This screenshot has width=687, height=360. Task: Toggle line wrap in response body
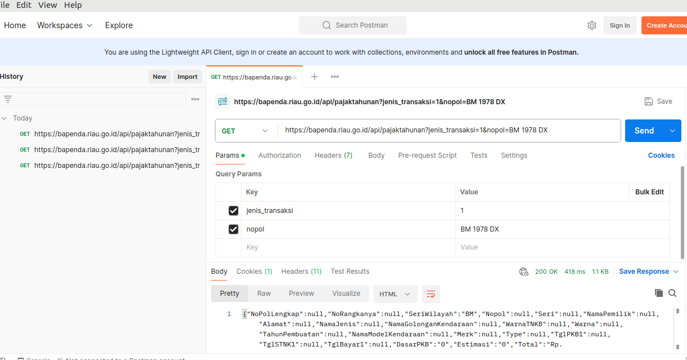(x=431, y=294)
